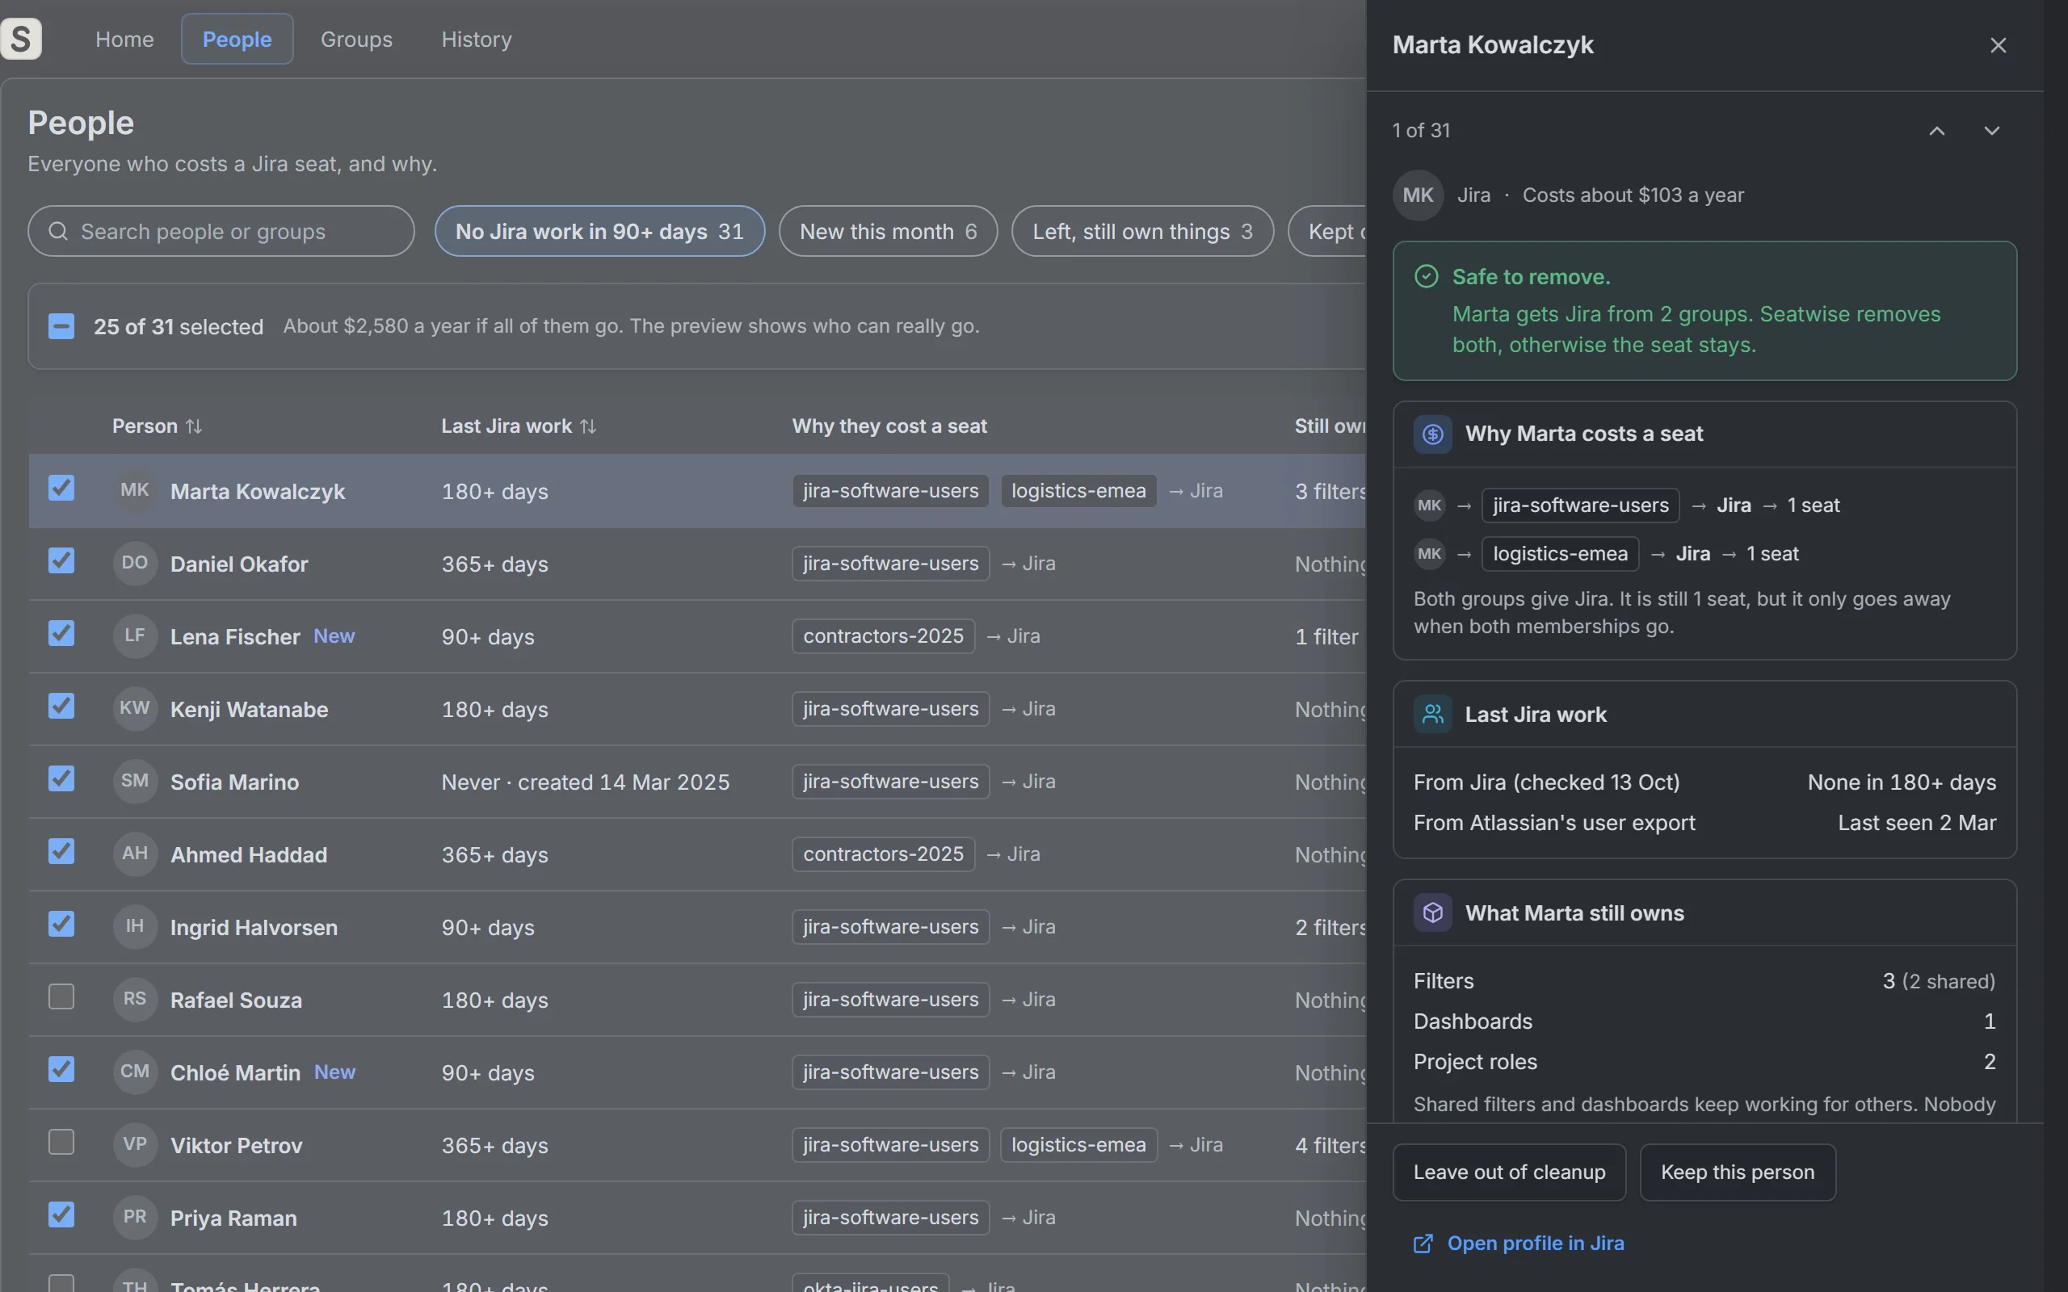Click Leave out of cleanup button
The height and width of the screenshot is (1292, 2068).
[x=1509, y=1172]
